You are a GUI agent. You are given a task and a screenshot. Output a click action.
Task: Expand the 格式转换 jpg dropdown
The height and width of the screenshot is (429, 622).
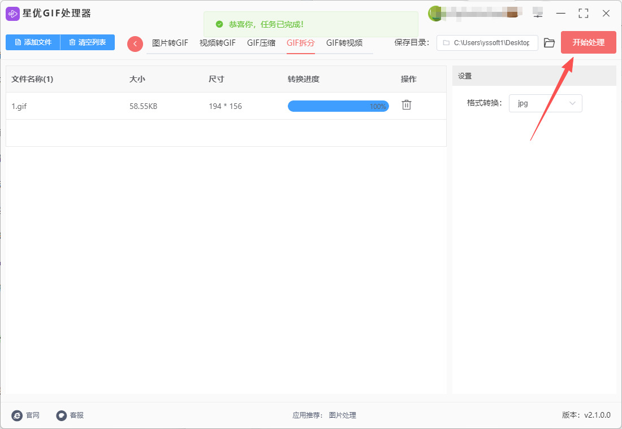point(545,103)
